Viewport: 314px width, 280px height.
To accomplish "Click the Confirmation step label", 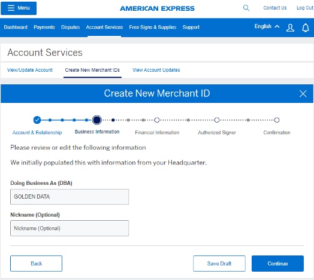I will coord(277,133).
